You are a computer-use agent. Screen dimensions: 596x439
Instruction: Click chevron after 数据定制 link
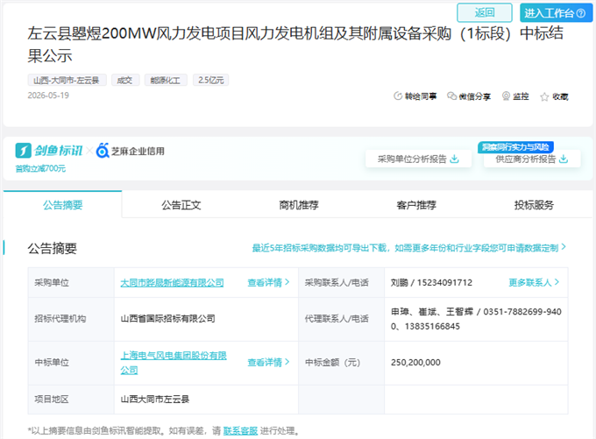[x=564, y=247]
